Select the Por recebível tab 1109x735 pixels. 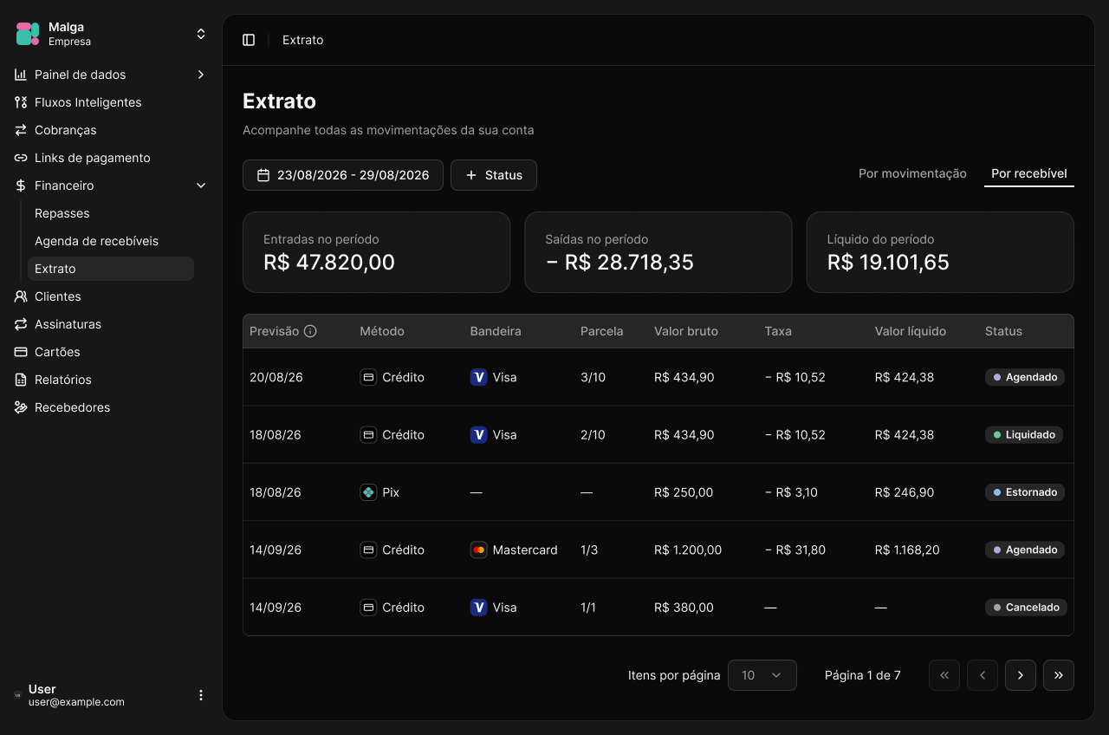[1029, 173]
